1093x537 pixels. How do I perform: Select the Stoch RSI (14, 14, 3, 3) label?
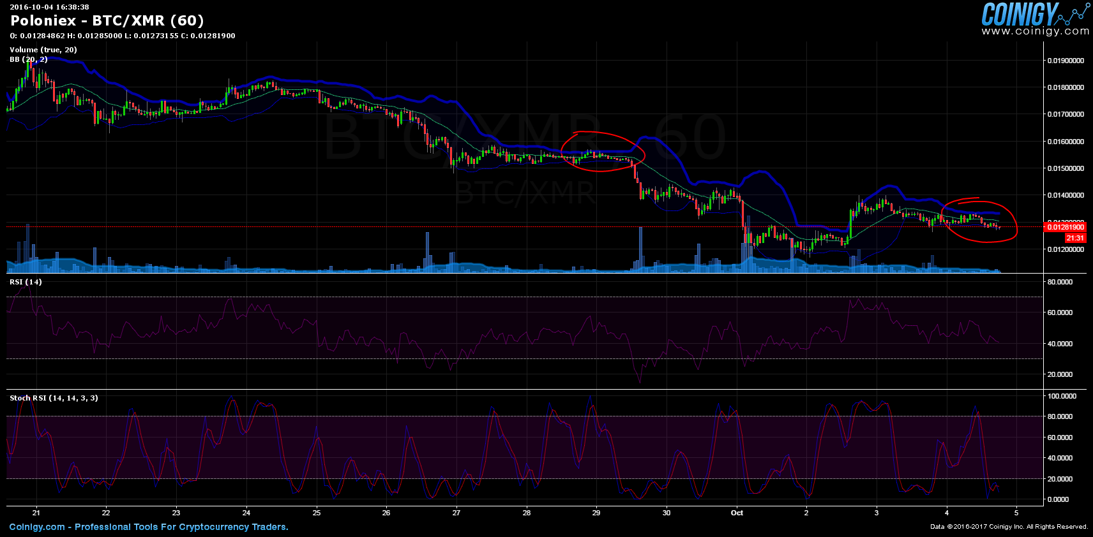[54, 398]
